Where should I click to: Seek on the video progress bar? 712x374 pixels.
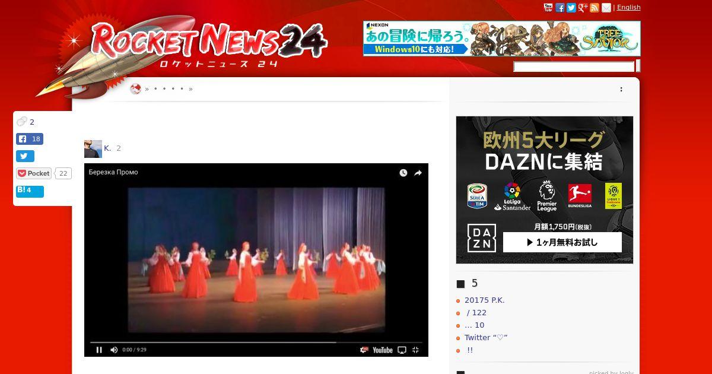(256, 342)
